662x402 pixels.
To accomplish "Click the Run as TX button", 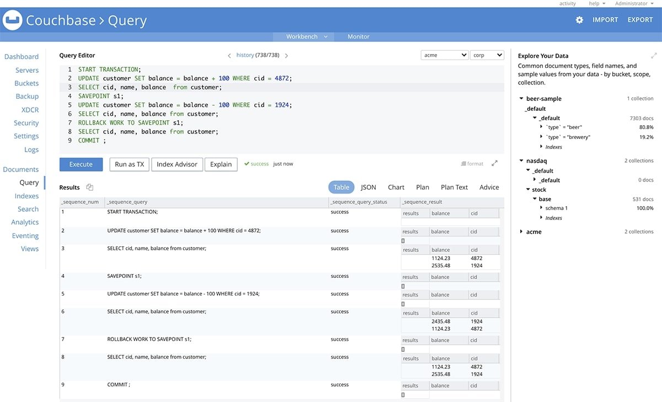I will tap(129, 164).
